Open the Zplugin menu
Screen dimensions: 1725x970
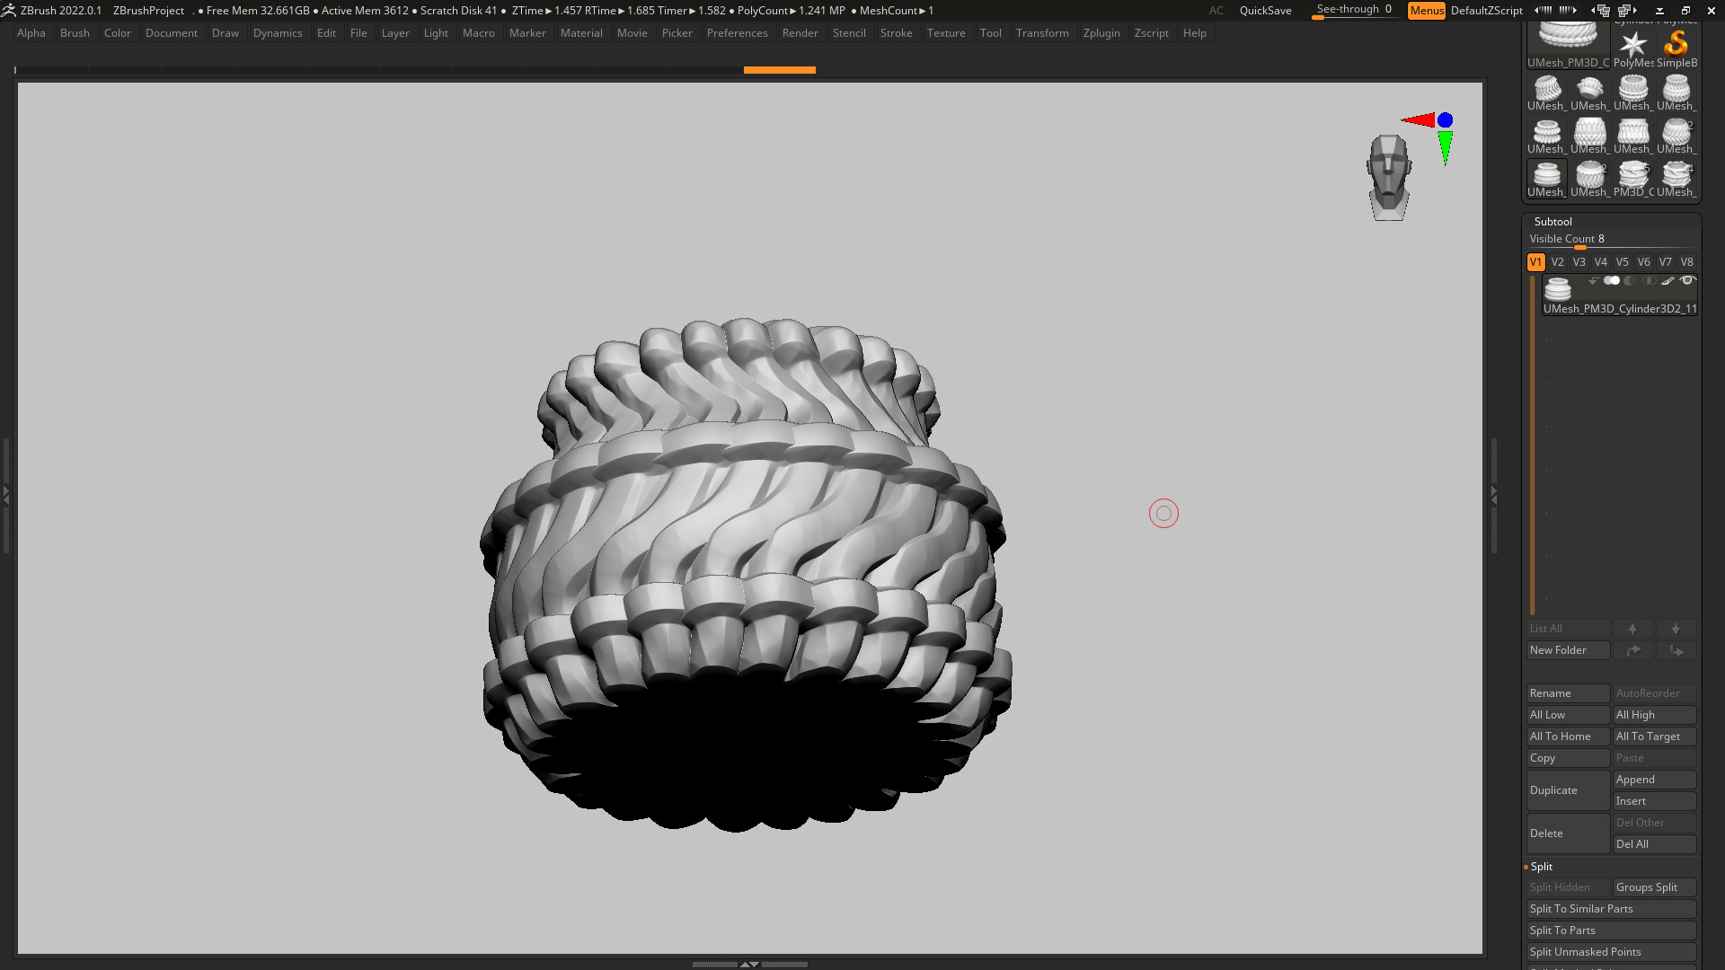[1101, 33]
